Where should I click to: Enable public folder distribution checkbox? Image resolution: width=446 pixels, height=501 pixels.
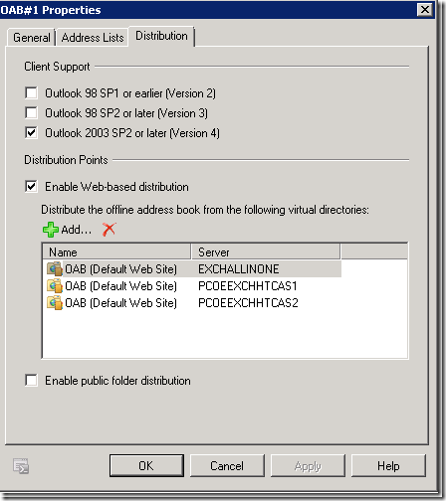coord(31,380)
